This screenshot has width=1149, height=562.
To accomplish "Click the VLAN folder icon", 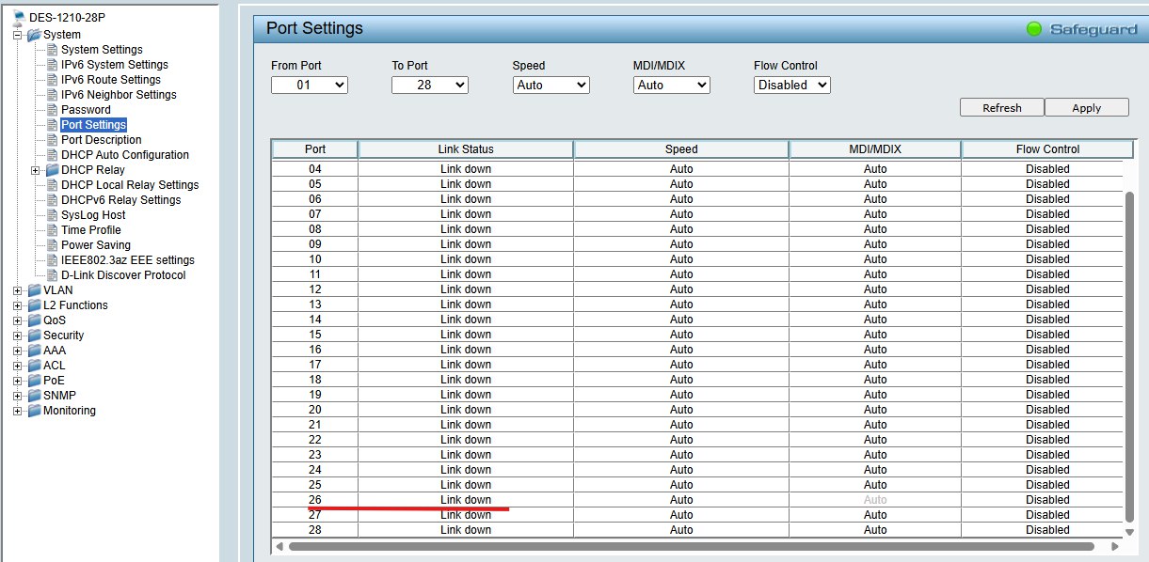I will tap(34, 290).
